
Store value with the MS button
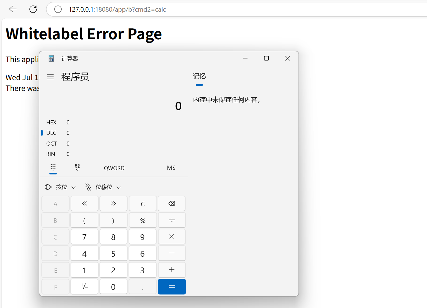[171, 168]
